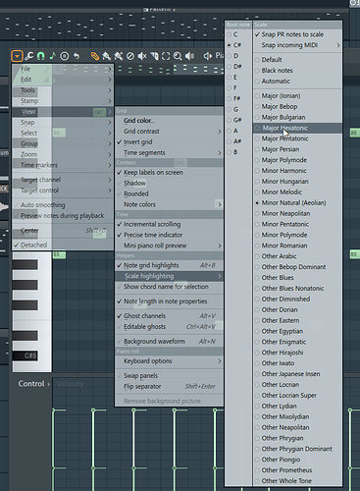Select root note B
This screenshot has height=491, width=360.
[238, 152]
